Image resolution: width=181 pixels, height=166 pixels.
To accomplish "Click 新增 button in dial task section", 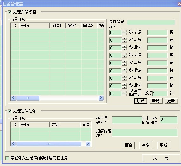I will pos(156,101).
